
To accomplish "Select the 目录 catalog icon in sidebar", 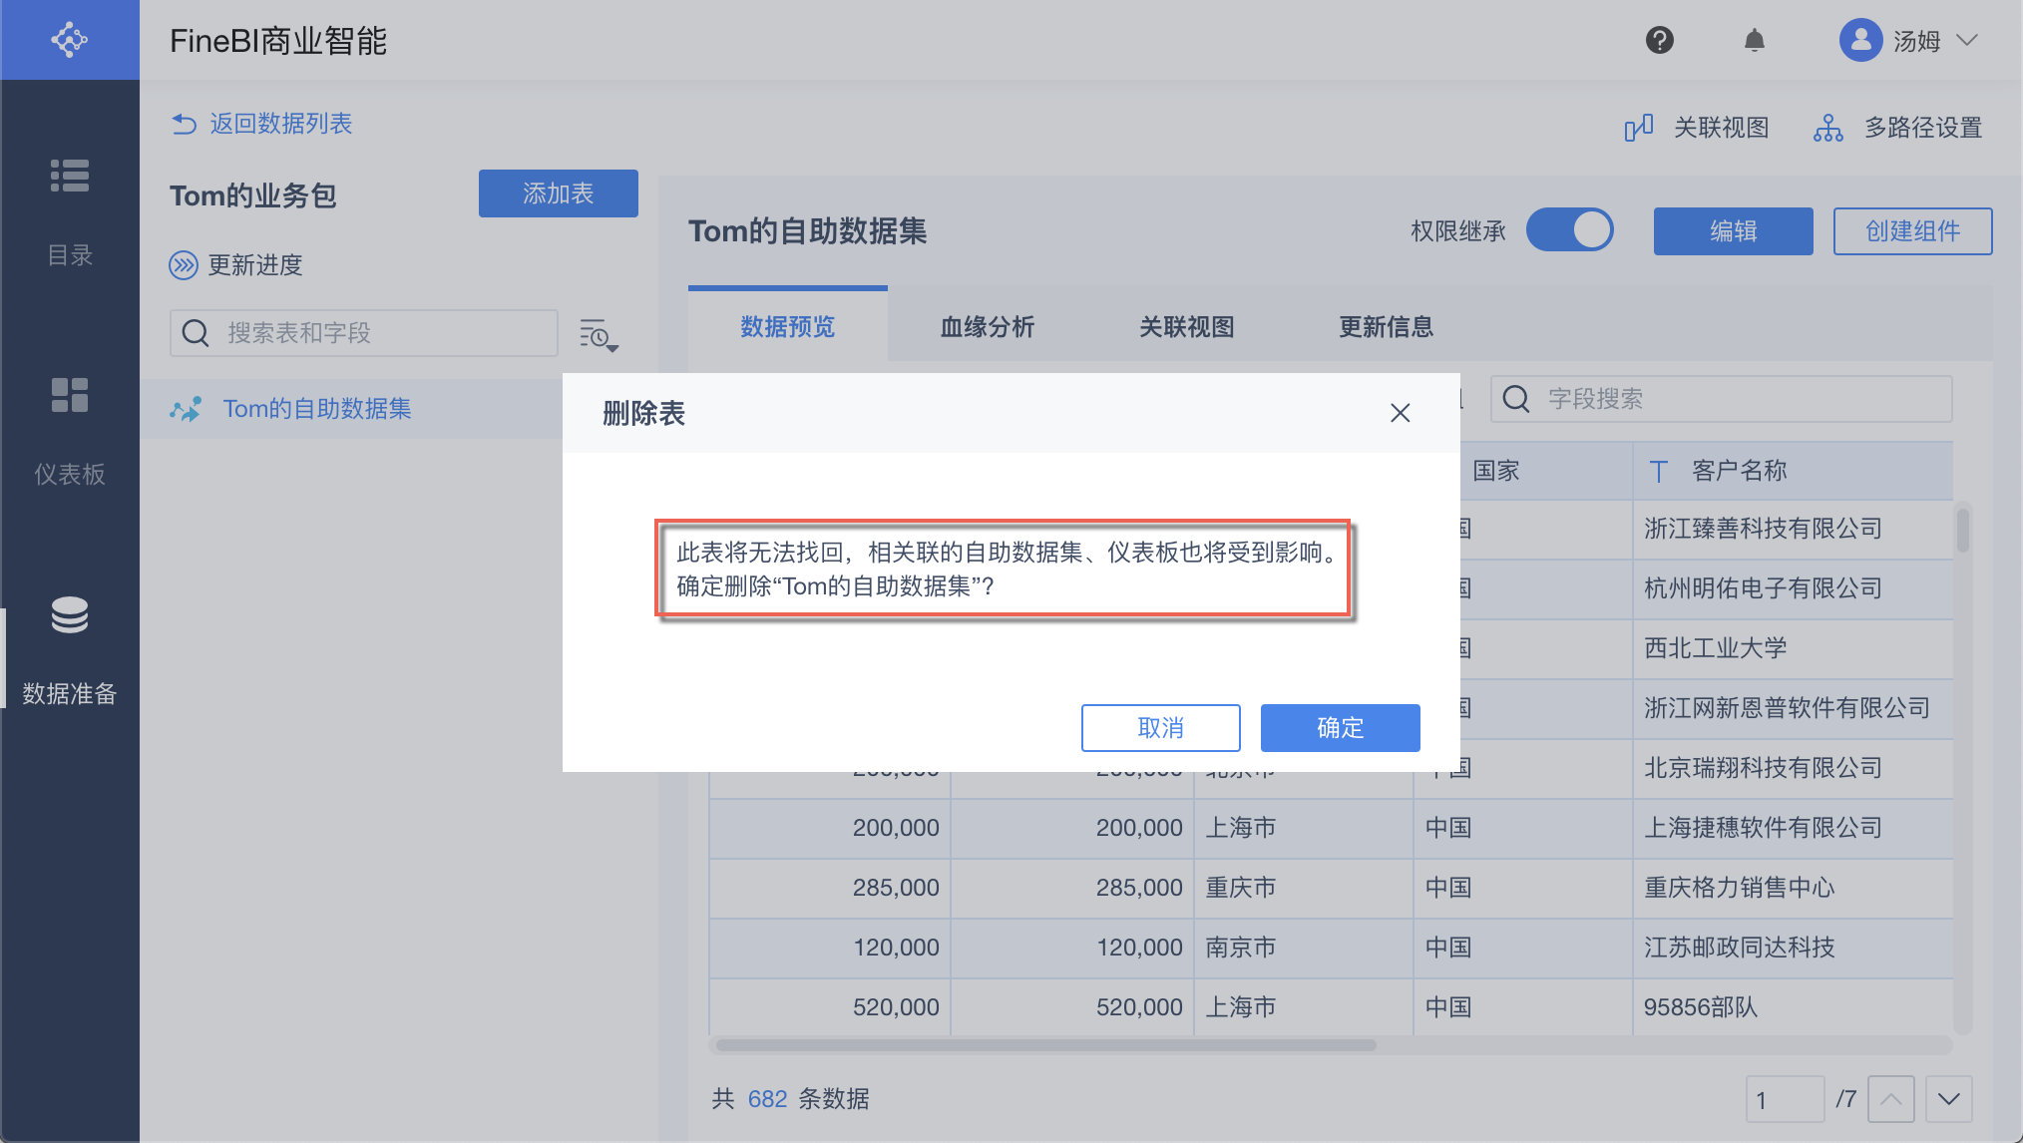I will pos(69,176).
